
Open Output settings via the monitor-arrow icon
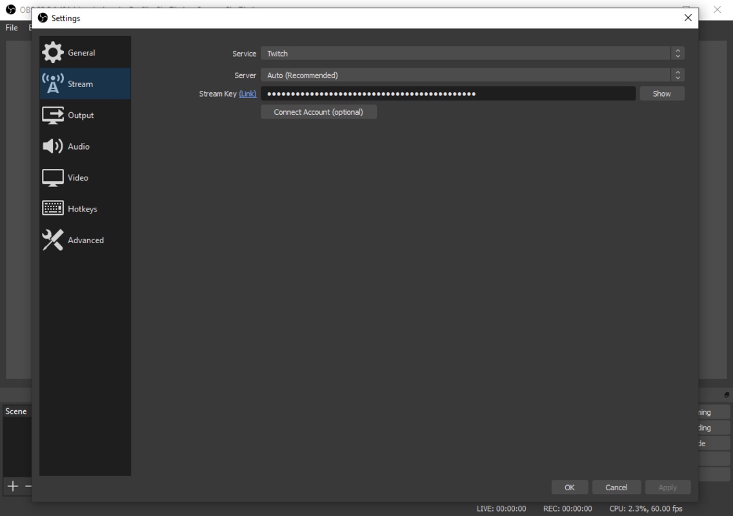tap(53, 115)
